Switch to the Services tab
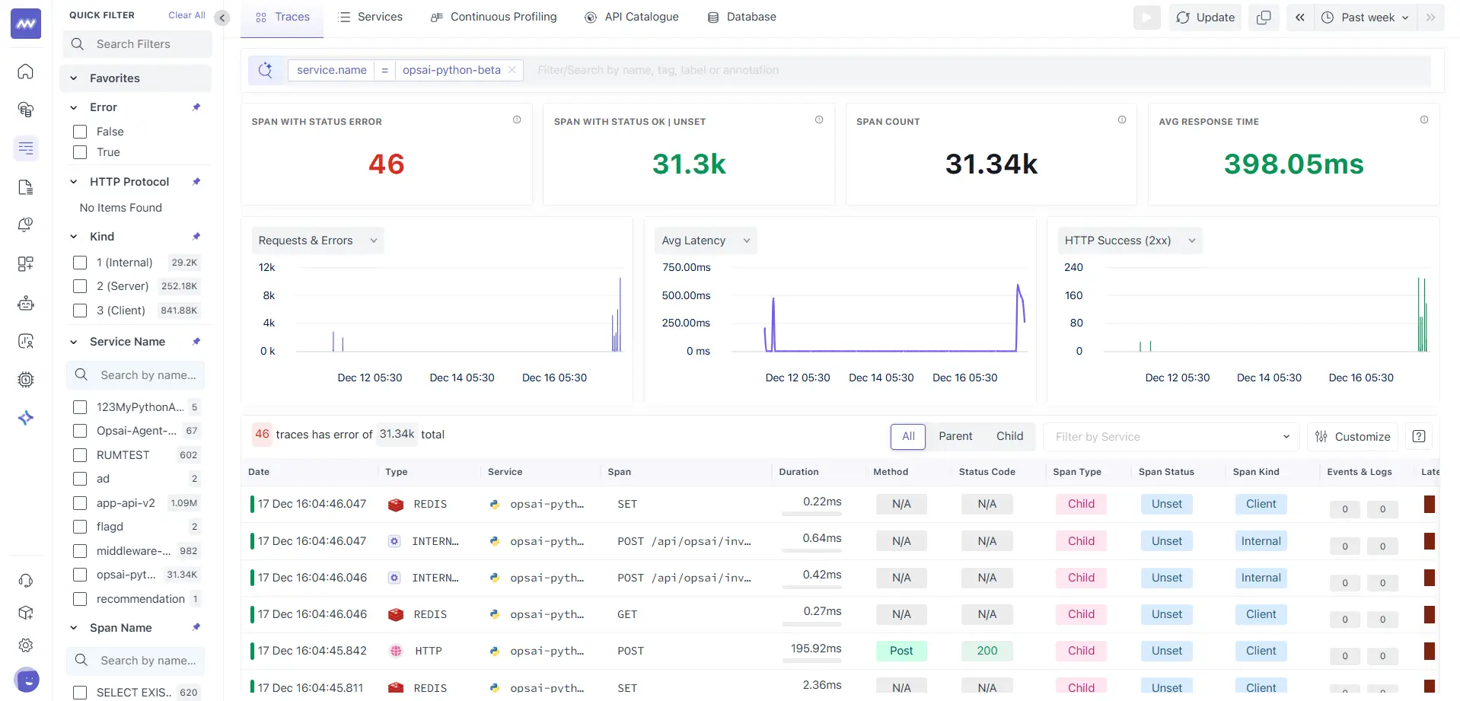 [370, 17]
